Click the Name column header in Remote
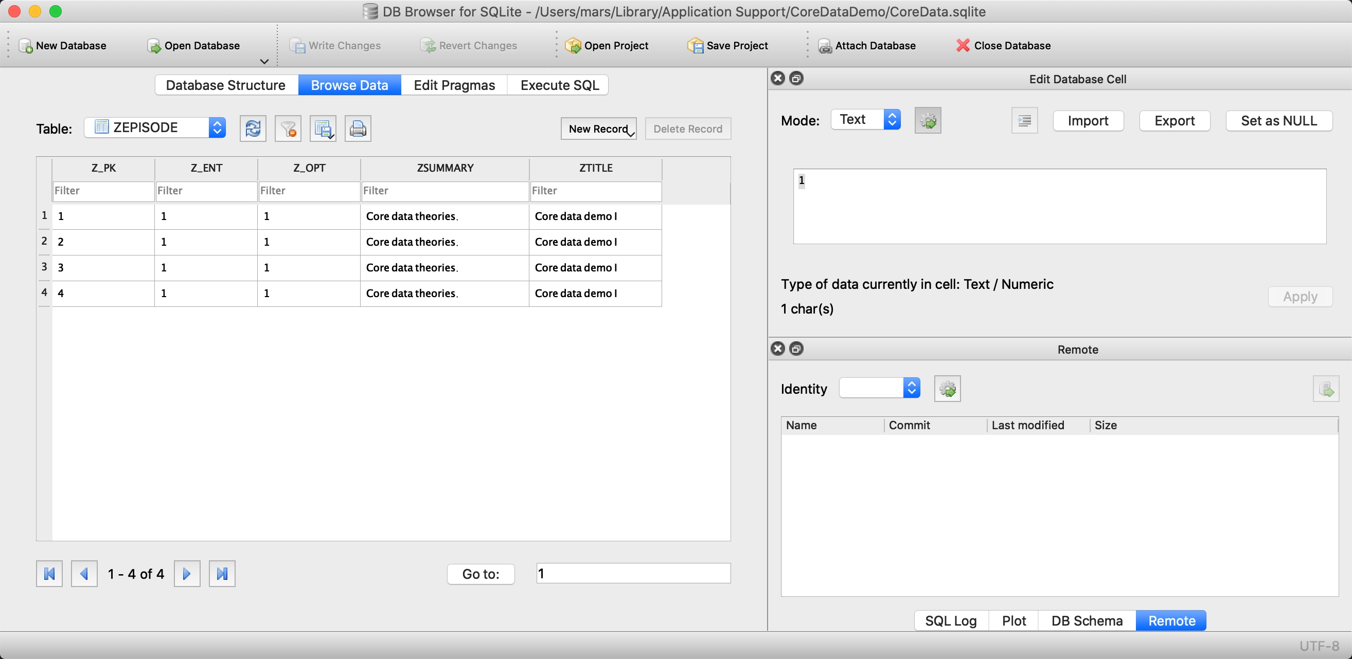 coord(832,426)
